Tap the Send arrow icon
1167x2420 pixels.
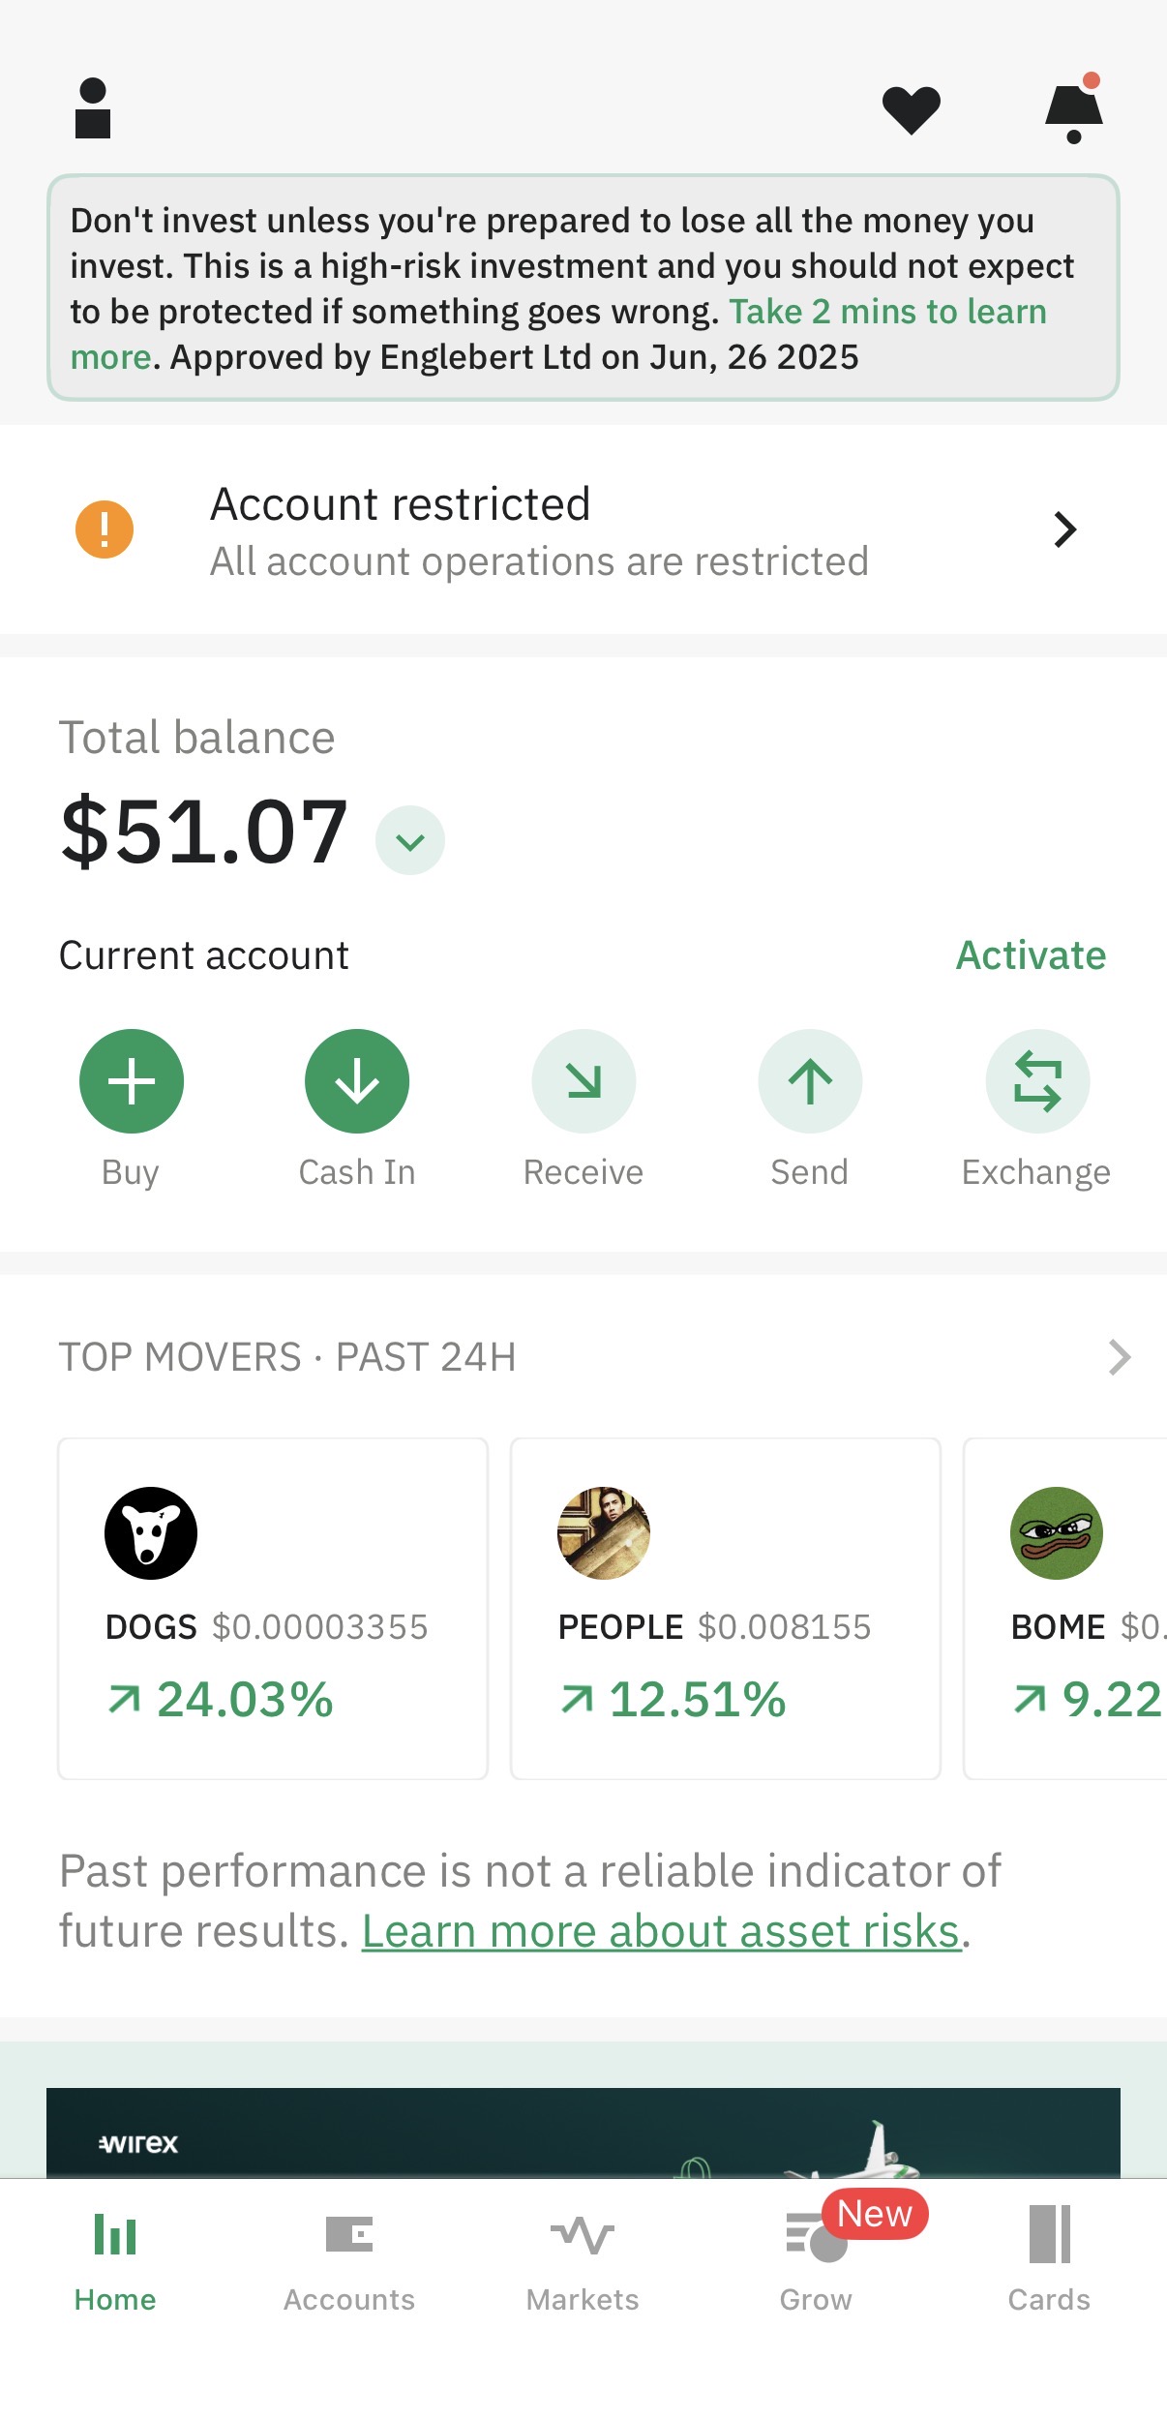pos(810,1080)
